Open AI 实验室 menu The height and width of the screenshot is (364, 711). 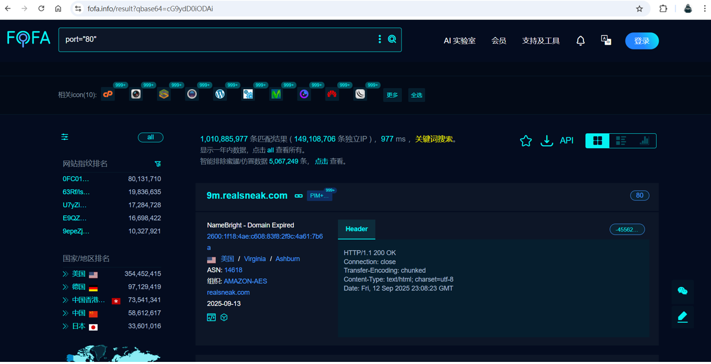(460, 41)
